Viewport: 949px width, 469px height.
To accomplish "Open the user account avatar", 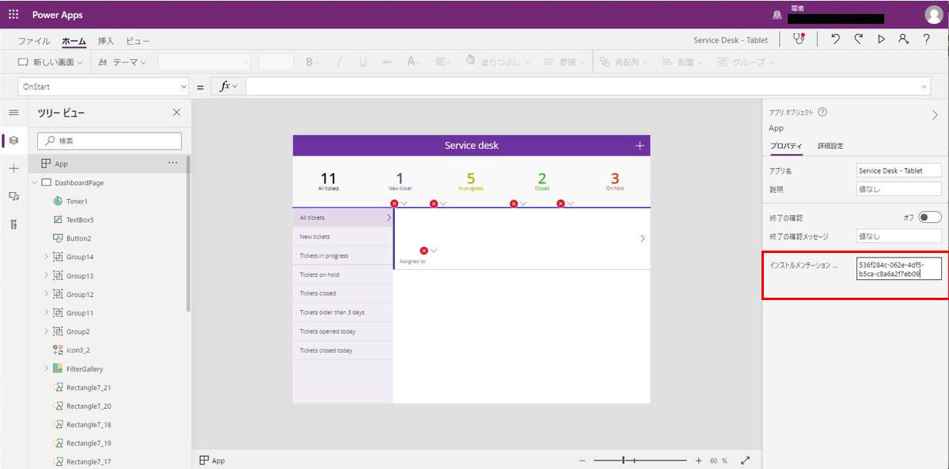I will coord(934,15).
